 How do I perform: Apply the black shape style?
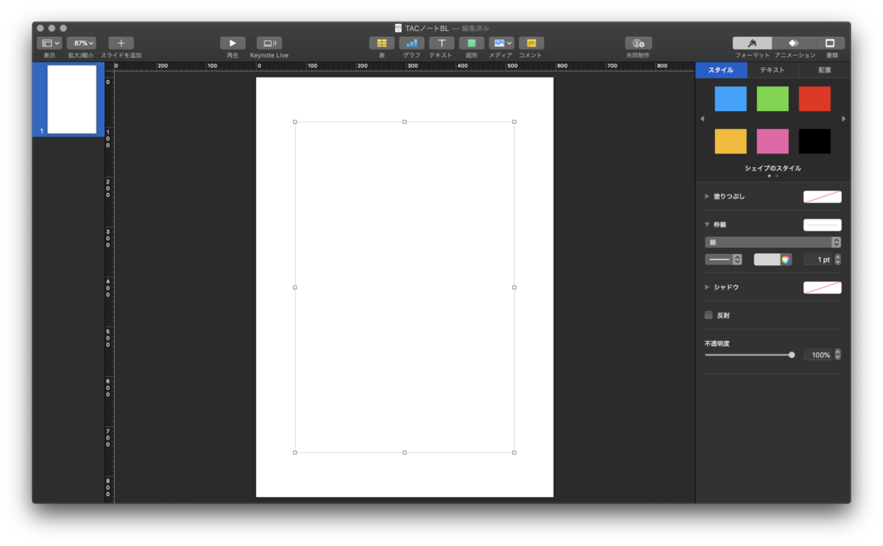click(814, 141)
